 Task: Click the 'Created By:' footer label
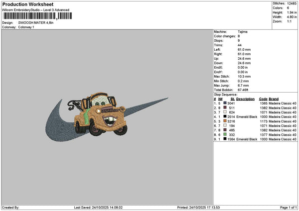(x=10, y=208)
